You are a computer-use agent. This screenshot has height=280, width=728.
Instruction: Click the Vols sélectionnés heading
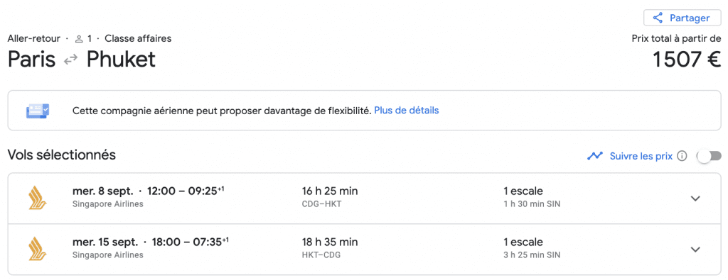[62, 155]
